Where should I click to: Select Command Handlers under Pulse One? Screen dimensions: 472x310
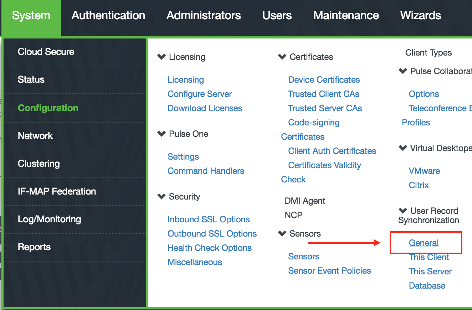206,171
